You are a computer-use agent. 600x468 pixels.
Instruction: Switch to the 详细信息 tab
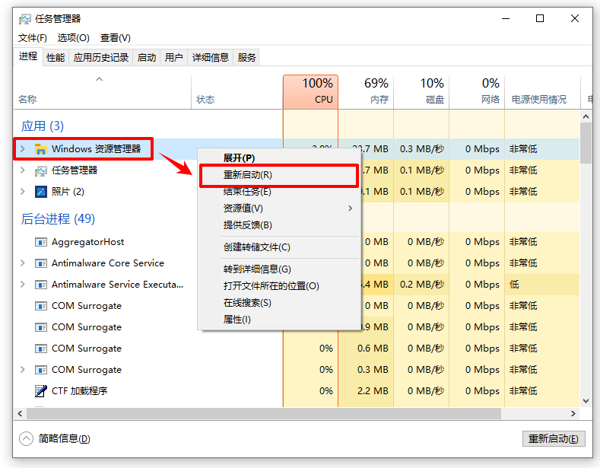[x=211, y=57]
